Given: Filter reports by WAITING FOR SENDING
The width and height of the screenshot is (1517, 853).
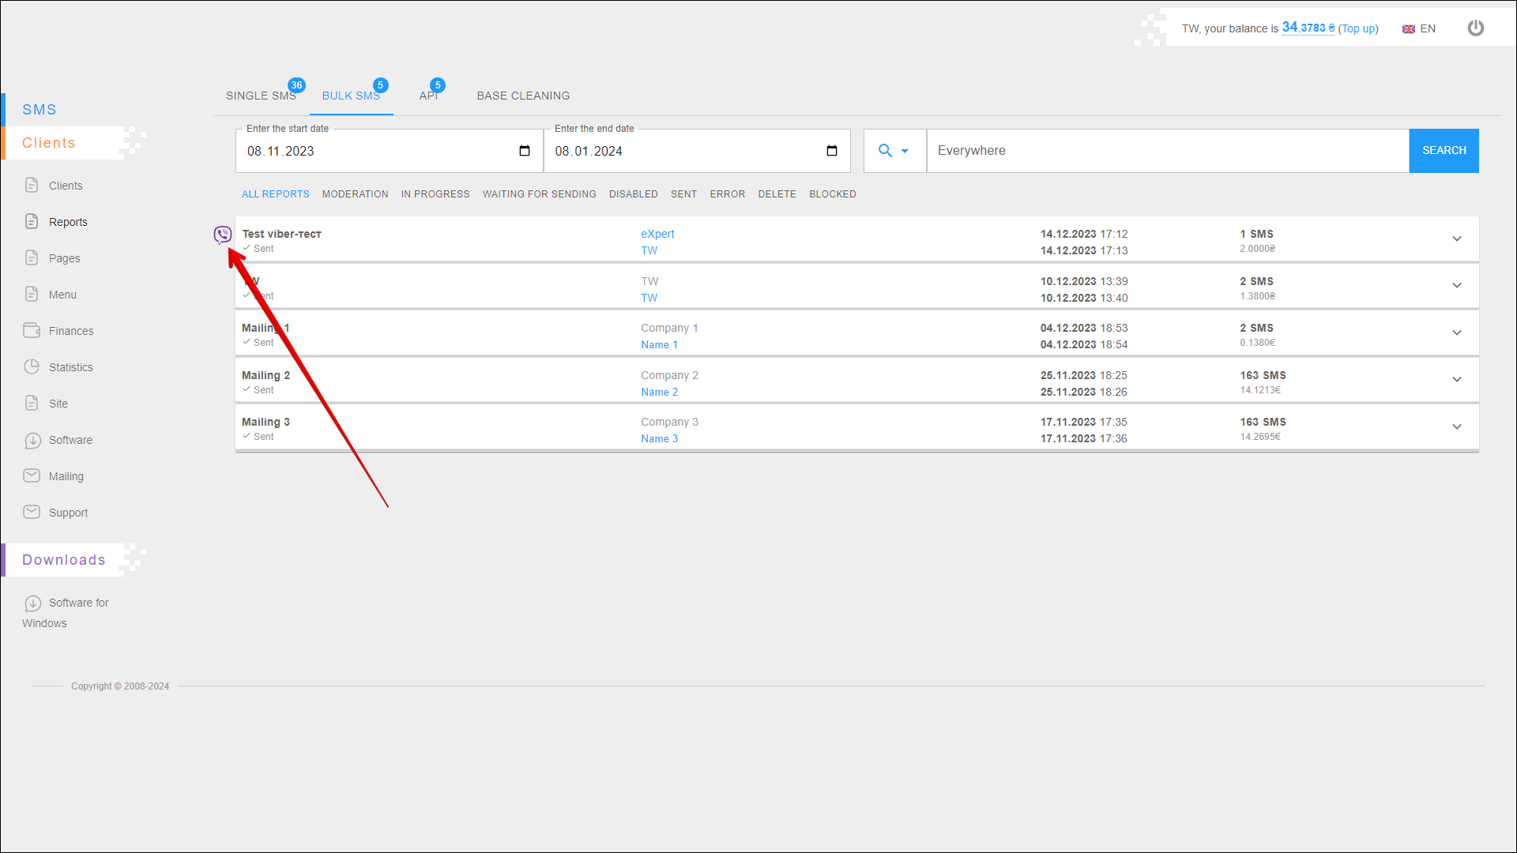Looking at the screenshot, I should coord(539,194).
